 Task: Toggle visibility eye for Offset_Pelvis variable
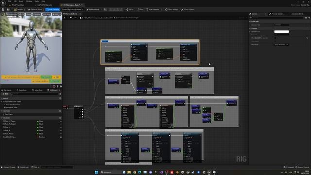coord(61,134)
